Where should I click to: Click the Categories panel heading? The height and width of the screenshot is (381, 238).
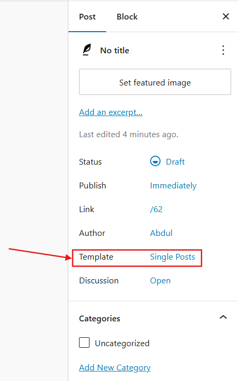point(100,319)
